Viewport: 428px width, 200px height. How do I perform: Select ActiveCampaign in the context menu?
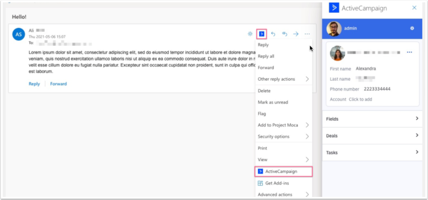[x=284, y=171]
